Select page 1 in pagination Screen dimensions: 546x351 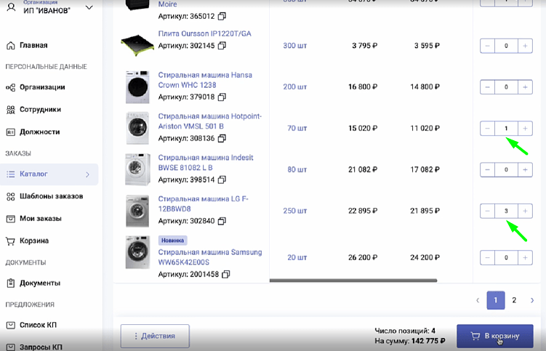point(496,300)
